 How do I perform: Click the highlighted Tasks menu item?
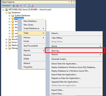[x=32, y=33]
